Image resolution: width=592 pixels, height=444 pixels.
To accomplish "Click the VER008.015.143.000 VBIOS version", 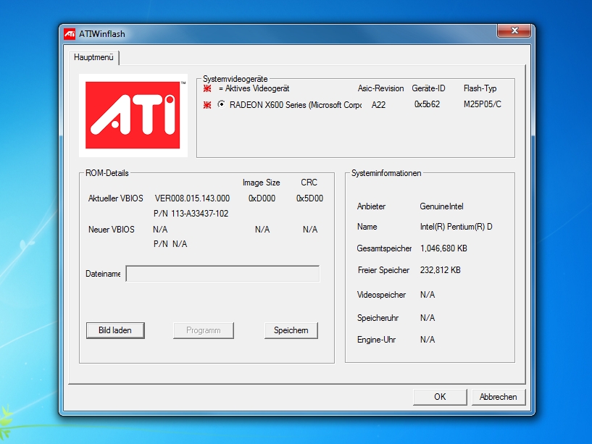I will tap(192, 198).
